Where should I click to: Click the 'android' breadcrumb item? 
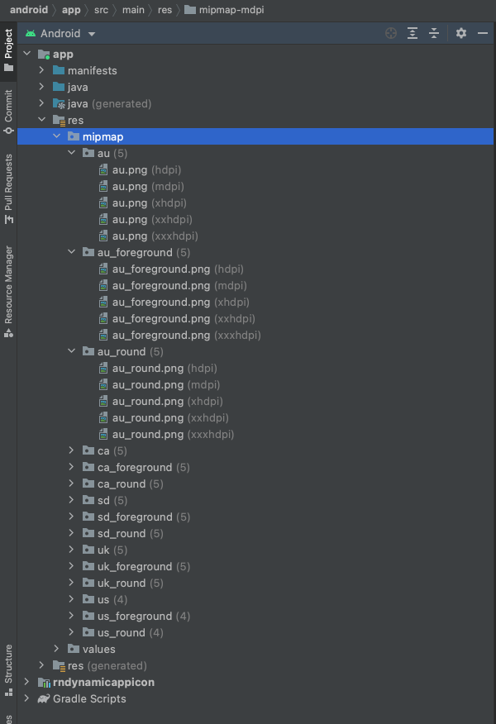coord(29,10)
